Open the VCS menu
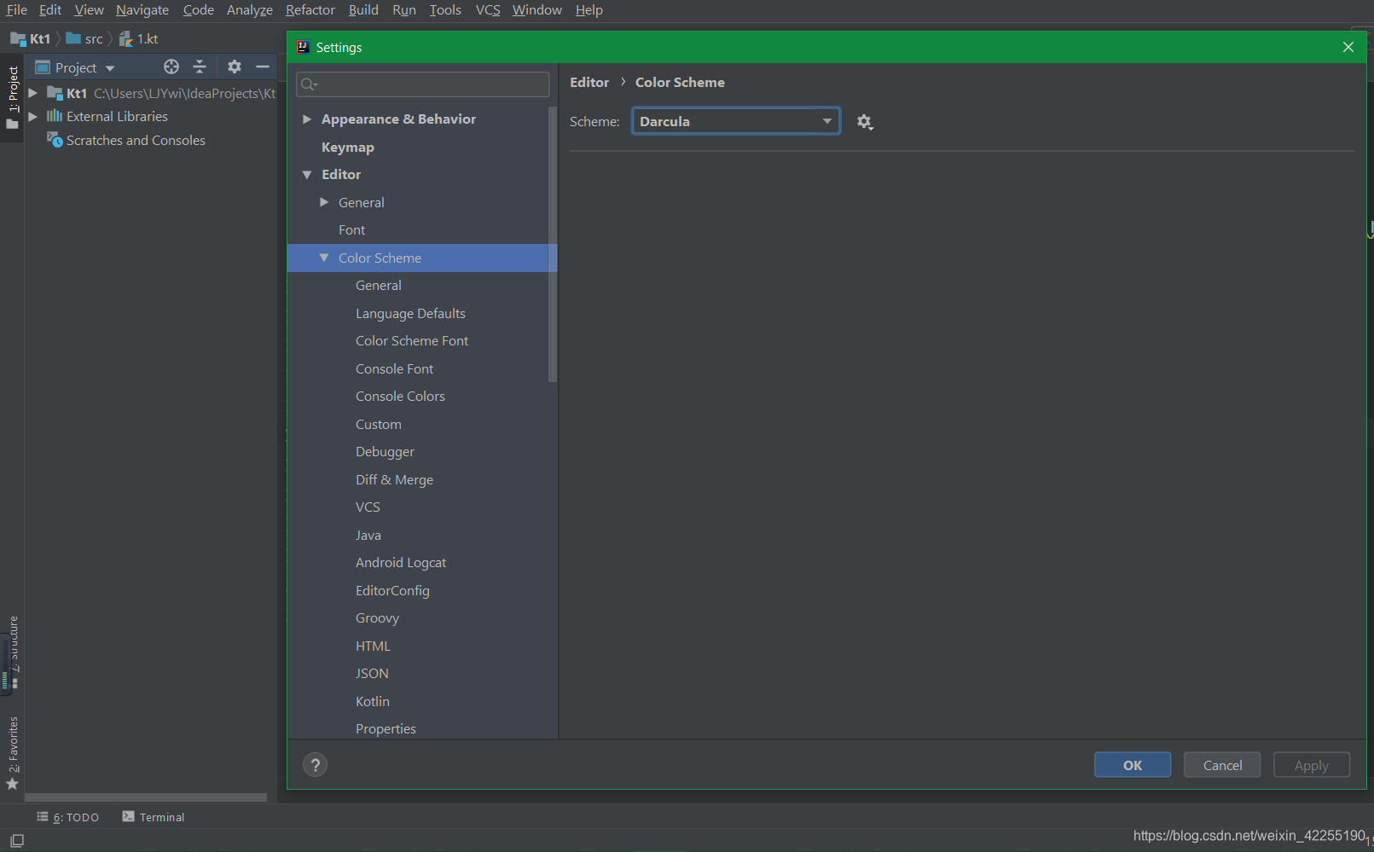Viewport: 1374px width, 852px height. [x=488, y=10]
